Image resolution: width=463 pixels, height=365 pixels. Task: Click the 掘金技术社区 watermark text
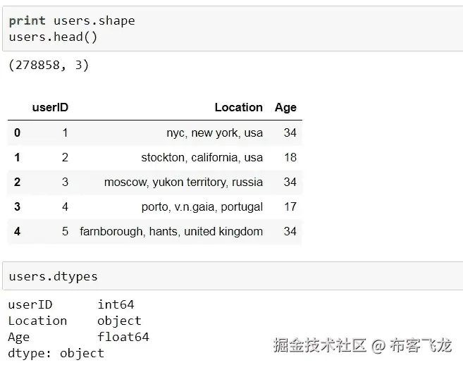[320, 345]
